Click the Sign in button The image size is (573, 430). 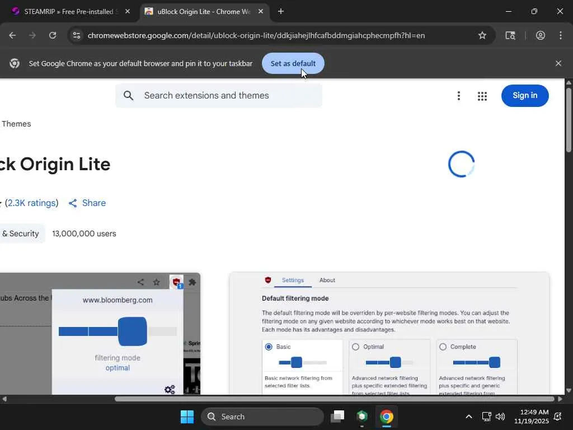tap(525, 95)
